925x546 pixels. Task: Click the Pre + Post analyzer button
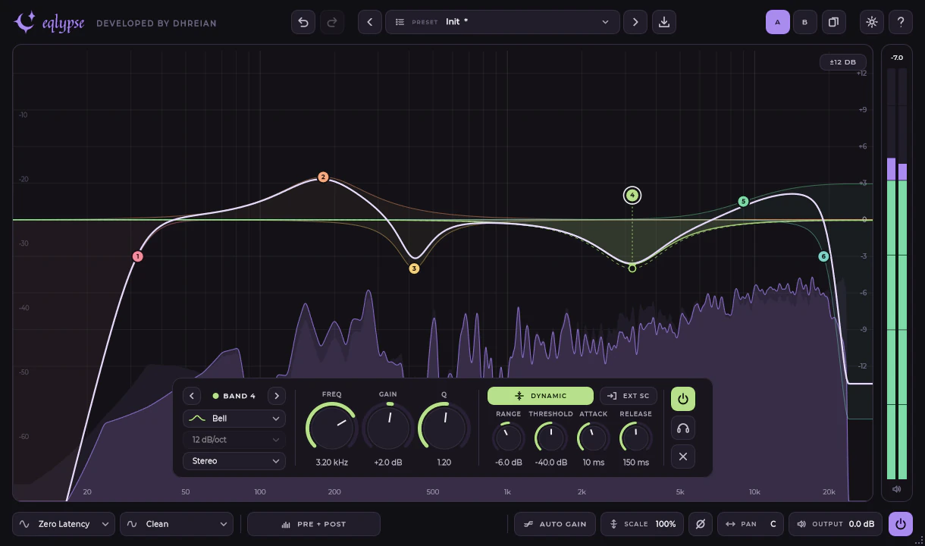(x=314, y=524)
